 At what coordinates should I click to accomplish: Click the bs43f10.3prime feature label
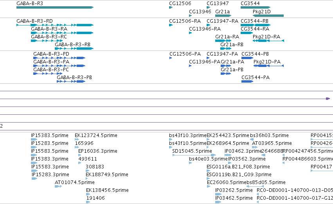pyautogui.click(x=188, y=135)
